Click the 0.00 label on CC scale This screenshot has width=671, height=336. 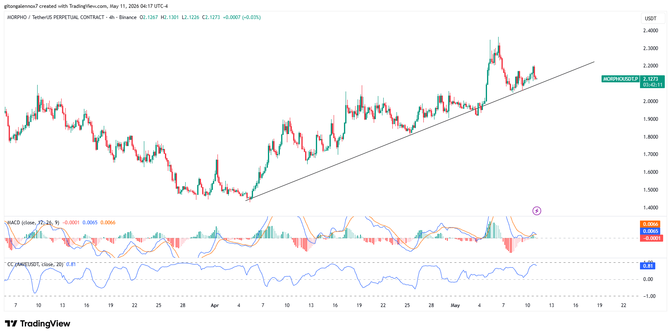[x=648, y=279]
